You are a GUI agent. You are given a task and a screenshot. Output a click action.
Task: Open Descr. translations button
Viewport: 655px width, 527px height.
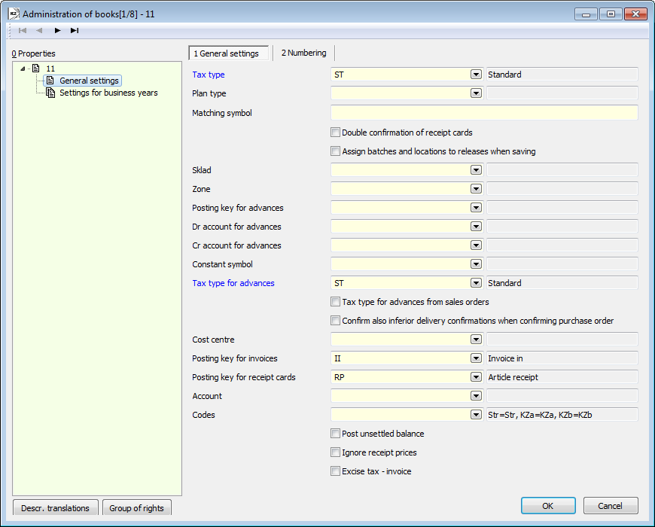(55, 507)
